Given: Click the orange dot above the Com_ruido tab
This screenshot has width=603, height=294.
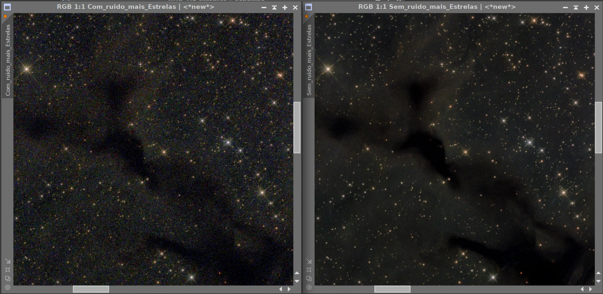Looking at the screenshot, I should 5,16.
